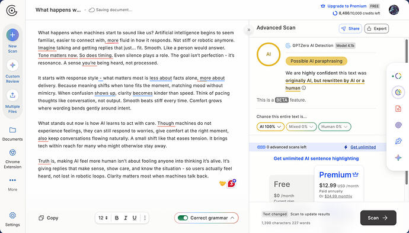
Task: Click the Scan button
Action: pos(378,218)
